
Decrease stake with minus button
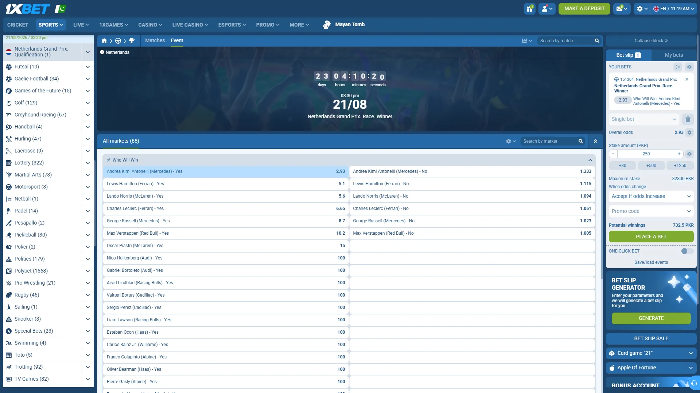pyautogui.click(x=613, y=154)
